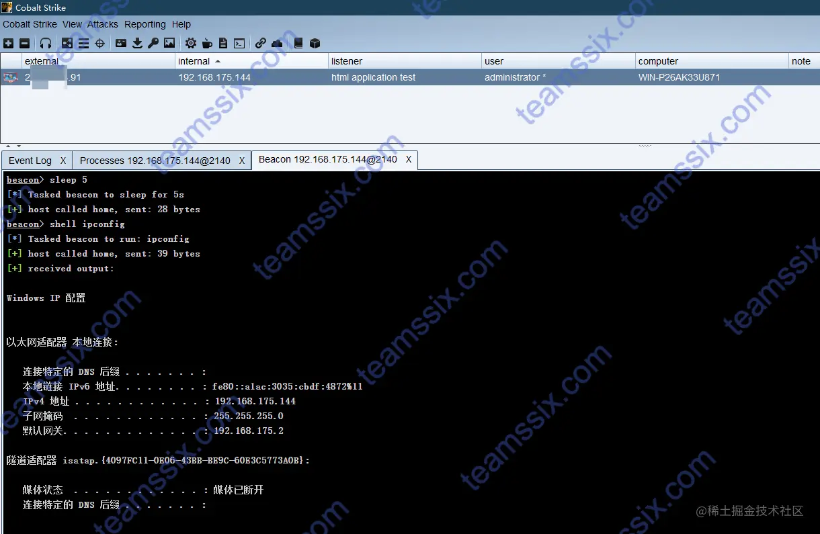Viewport: 820px width, 534px height.
Task: Click the 'Windows IP 配置' output line
Action: pyautogui.click(x=46, y=298)
